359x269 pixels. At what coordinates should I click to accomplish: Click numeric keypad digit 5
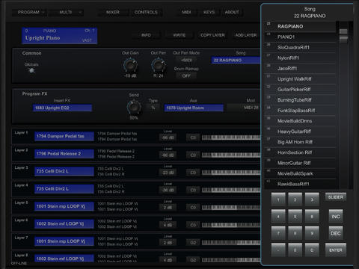(295, 217)
